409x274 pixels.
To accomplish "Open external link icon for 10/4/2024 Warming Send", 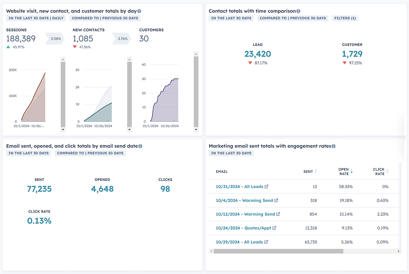I will (x=276, y=200).
